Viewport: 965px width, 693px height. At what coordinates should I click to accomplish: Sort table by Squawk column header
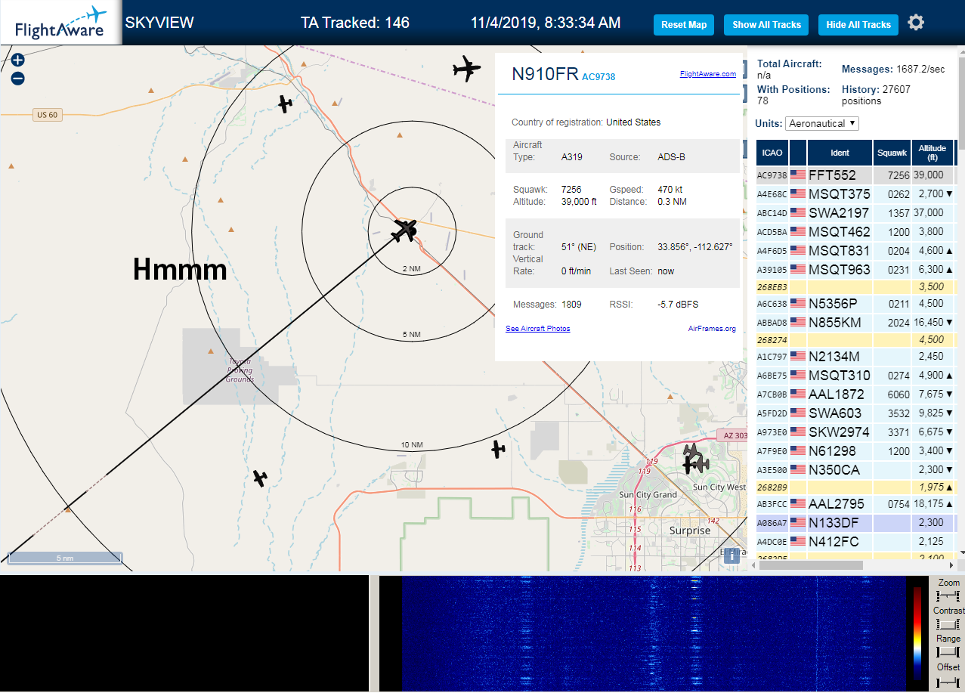tap(892, 153)
